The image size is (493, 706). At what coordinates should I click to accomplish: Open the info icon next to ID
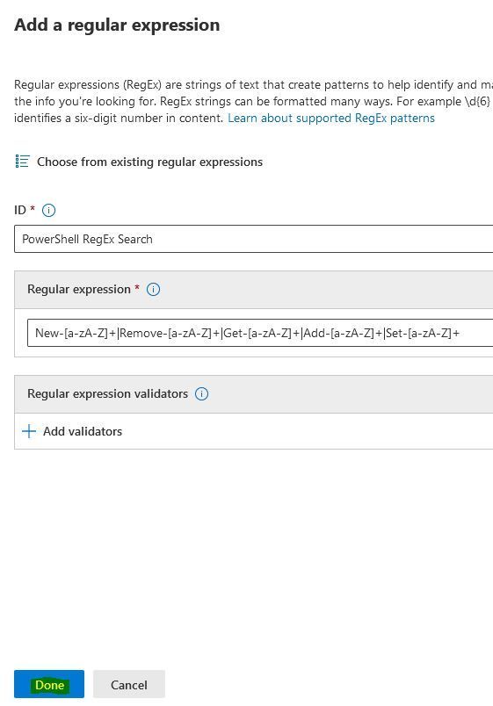(x=48, y=210)
